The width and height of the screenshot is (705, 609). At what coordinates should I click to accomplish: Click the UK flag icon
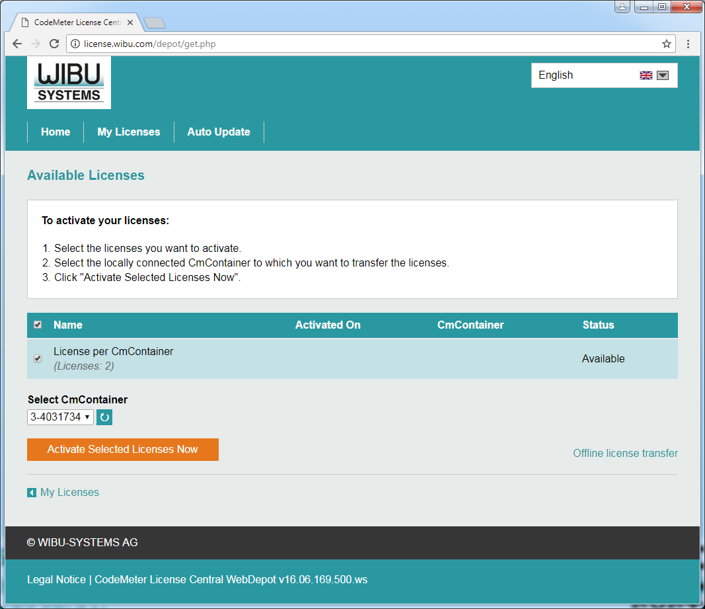pos(646,75)
